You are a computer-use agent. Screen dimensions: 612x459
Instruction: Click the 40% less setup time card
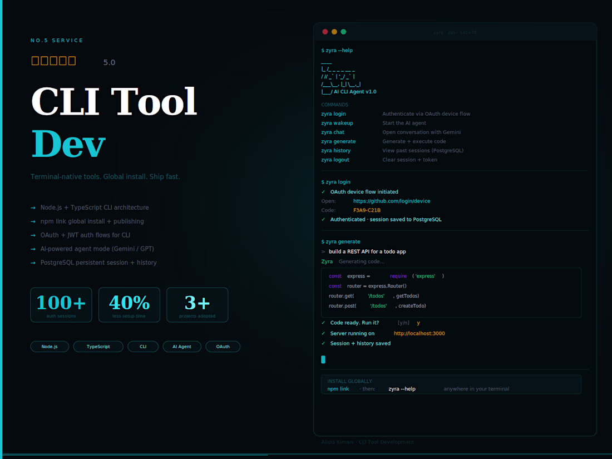coord(129,305)
